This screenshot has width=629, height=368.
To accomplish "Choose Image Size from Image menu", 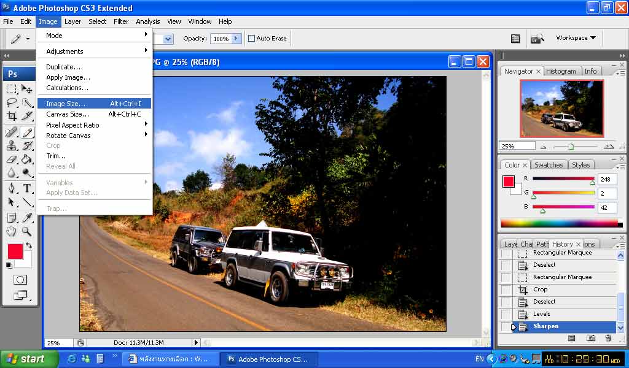I will click(x=94, y=103).
